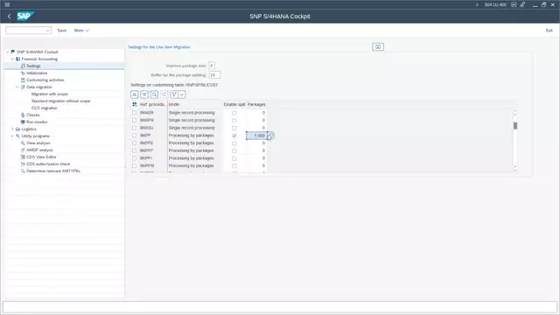Click the Initialization node icon
Screen dimensions: 560x315
23,73
